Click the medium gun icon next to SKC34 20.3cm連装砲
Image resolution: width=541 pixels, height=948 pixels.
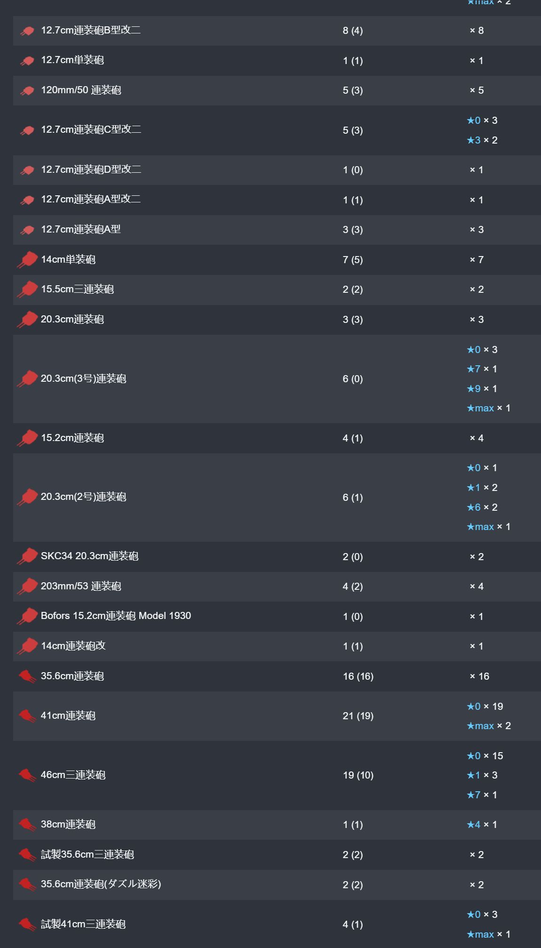[27, 556]
